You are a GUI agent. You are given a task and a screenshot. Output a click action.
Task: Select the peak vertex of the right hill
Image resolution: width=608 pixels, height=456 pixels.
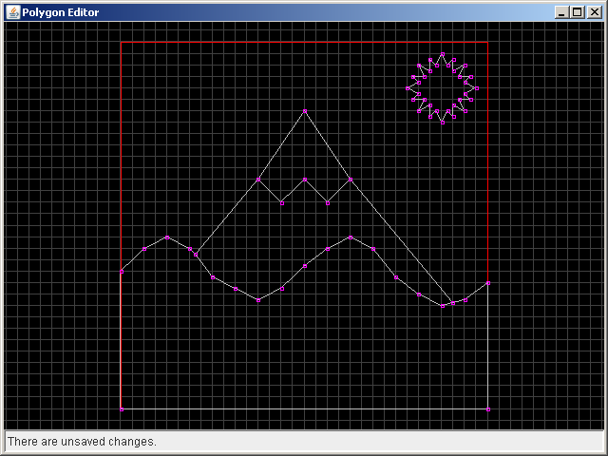[351, 237]
